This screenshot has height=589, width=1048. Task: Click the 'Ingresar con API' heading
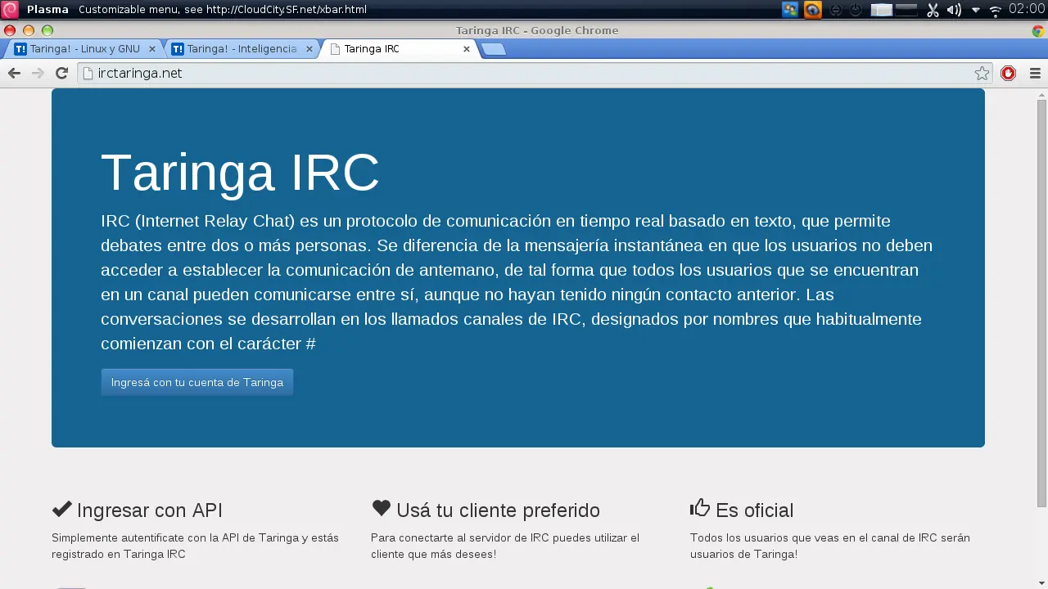point(150,510)
